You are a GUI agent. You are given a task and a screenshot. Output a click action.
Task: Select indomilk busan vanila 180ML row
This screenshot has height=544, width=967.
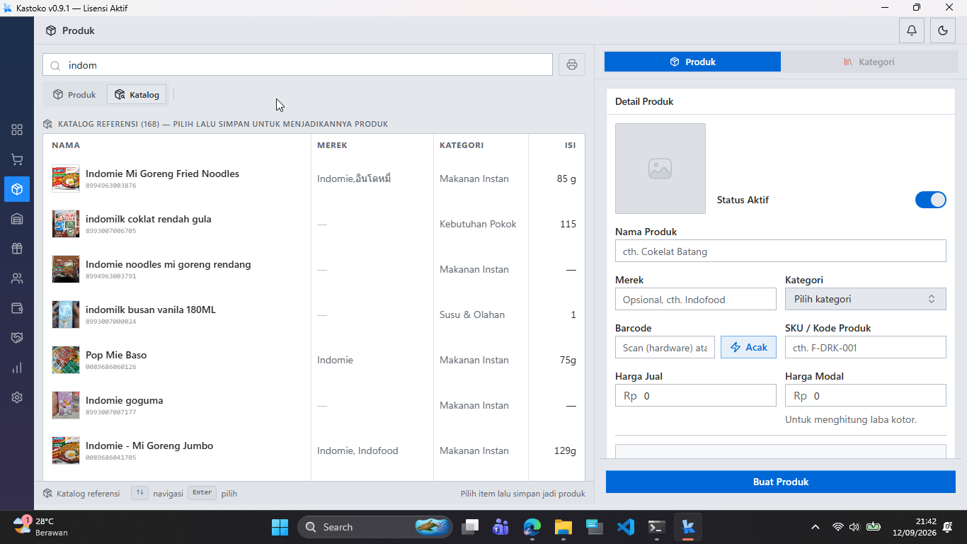314,314
